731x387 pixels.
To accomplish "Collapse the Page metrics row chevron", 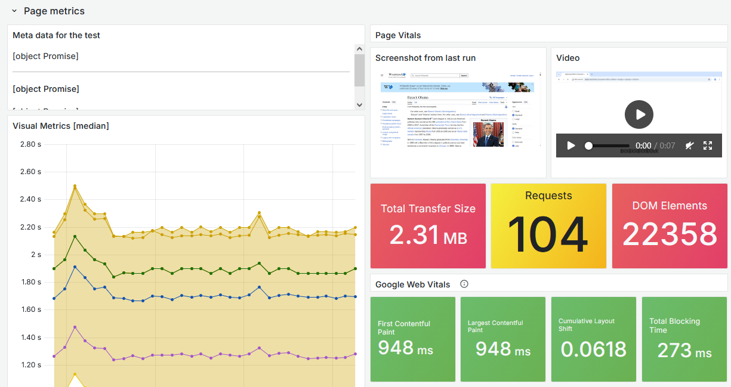I will point(14,11).
